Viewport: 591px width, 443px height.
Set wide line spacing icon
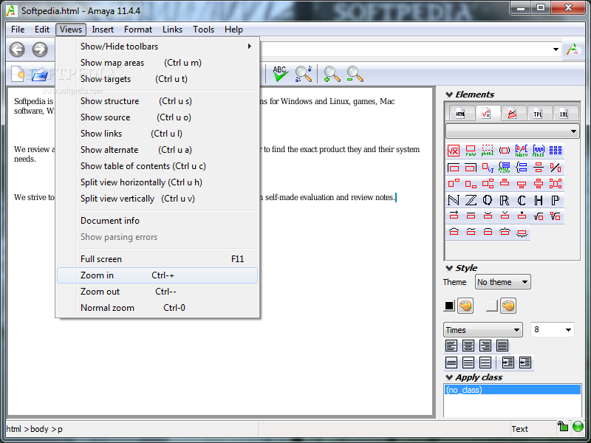[x=485, y=363]
